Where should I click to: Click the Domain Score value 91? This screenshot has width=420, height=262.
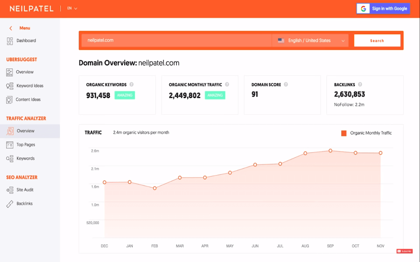point(255,94)
